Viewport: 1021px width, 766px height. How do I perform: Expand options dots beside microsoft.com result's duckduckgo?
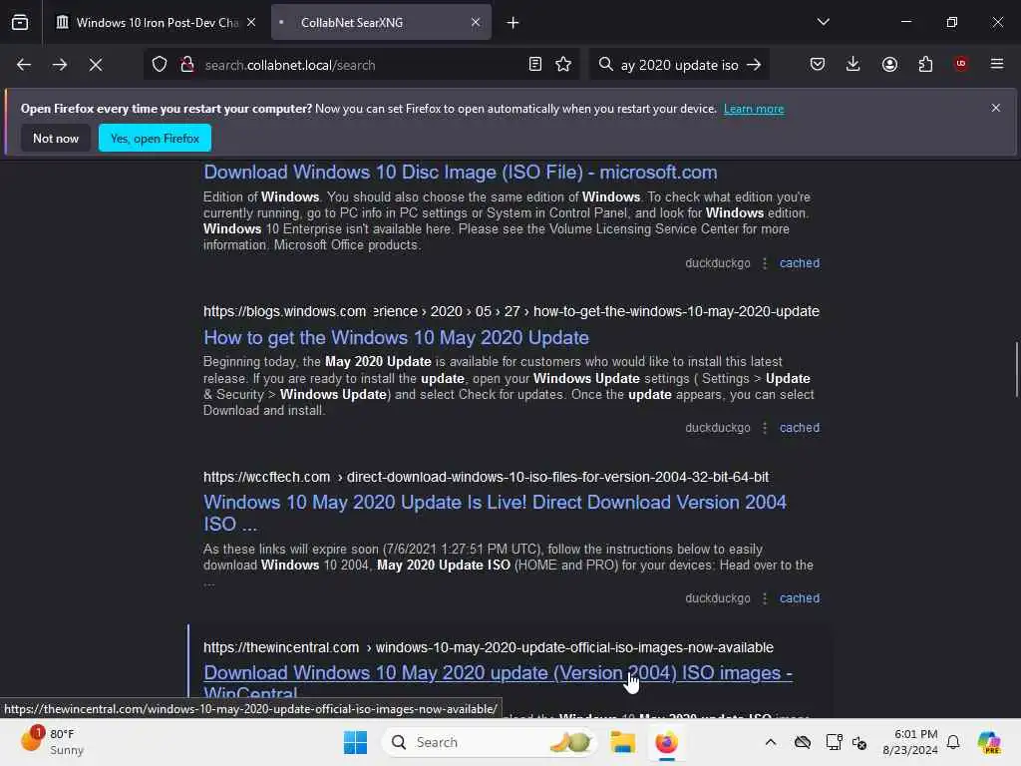(765, 263)
